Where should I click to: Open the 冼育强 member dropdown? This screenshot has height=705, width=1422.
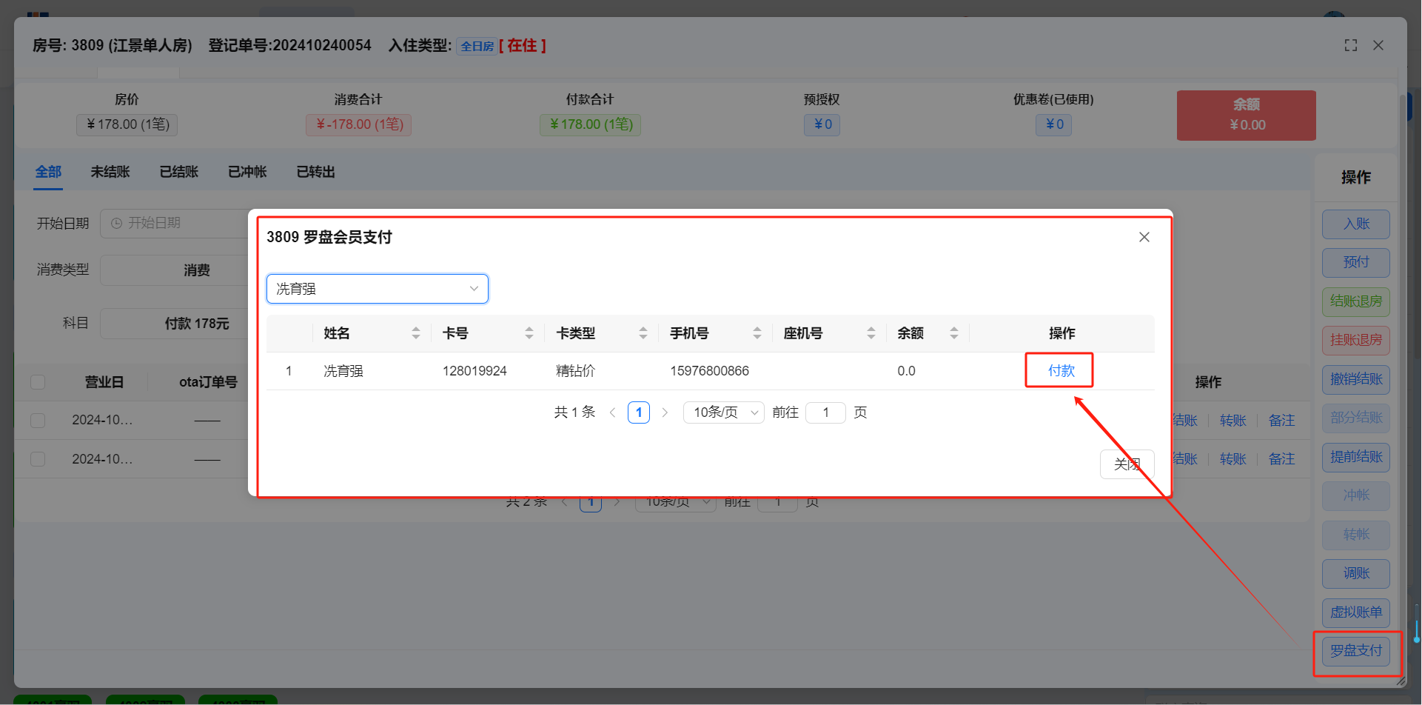pos(377,289)
